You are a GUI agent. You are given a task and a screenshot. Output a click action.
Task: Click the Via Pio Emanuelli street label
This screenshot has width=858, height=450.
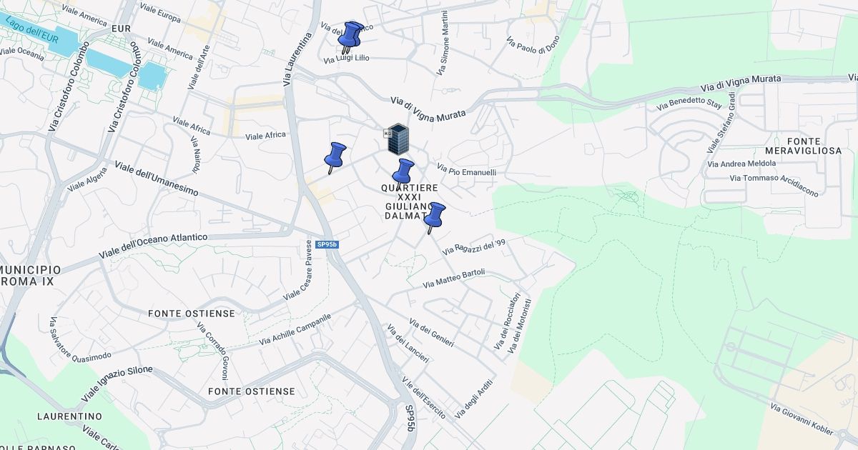(x=466, y=171)
